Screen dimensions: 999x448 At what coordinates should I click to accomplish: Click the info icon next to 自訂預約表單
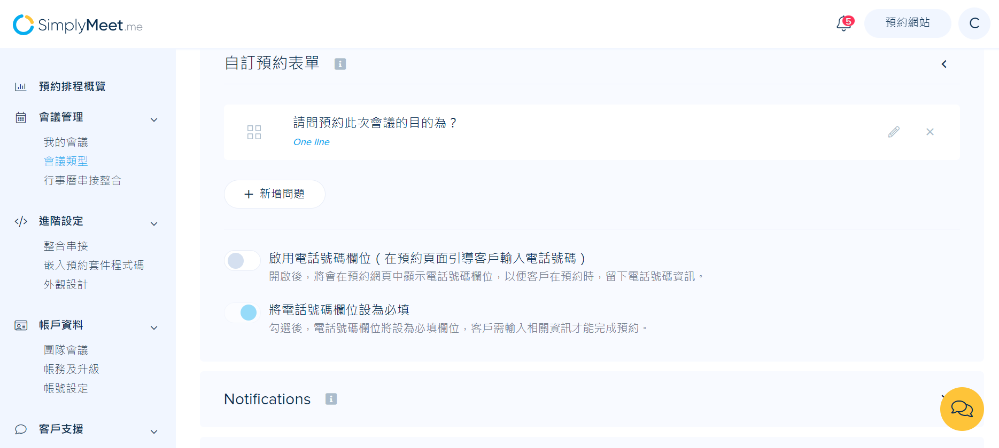pyautogui.click(x=340, y=64)
